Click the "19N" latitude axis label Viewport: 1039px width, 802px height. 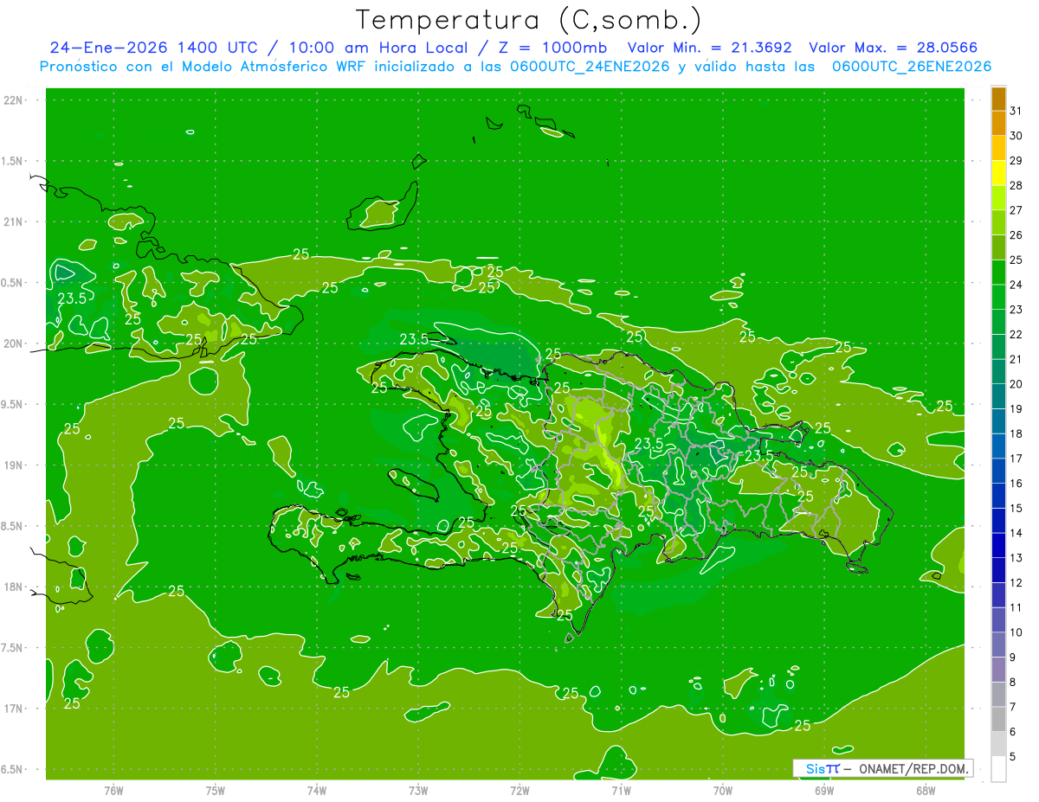pyautogui.click(x=11, y=465)
